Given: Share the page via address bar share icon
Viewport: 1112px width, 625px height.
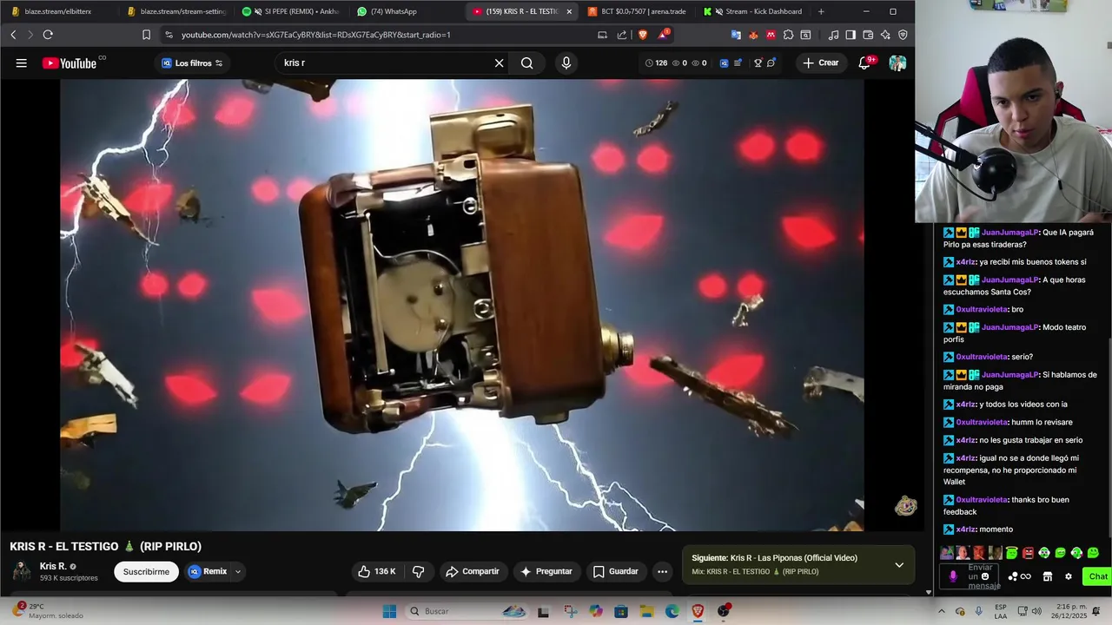Looking at the screenshot, I should (622, 35).
